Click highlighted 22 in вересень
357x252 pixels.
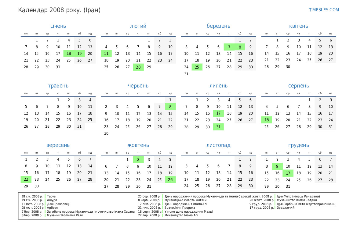(26, 179)
